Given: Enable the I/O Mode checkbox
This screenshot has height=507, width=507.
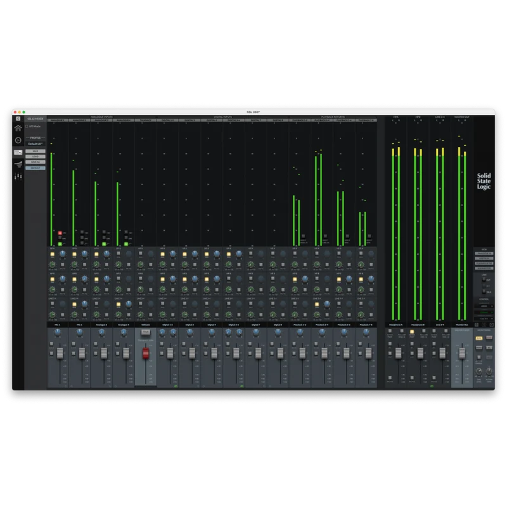Looking at the screenshot, I should tap(27, 126).
